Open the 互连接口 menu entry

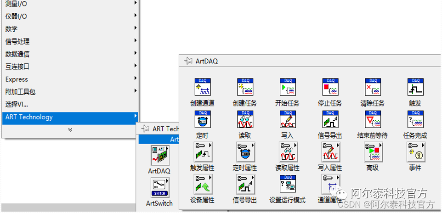(x=70, y=67)
